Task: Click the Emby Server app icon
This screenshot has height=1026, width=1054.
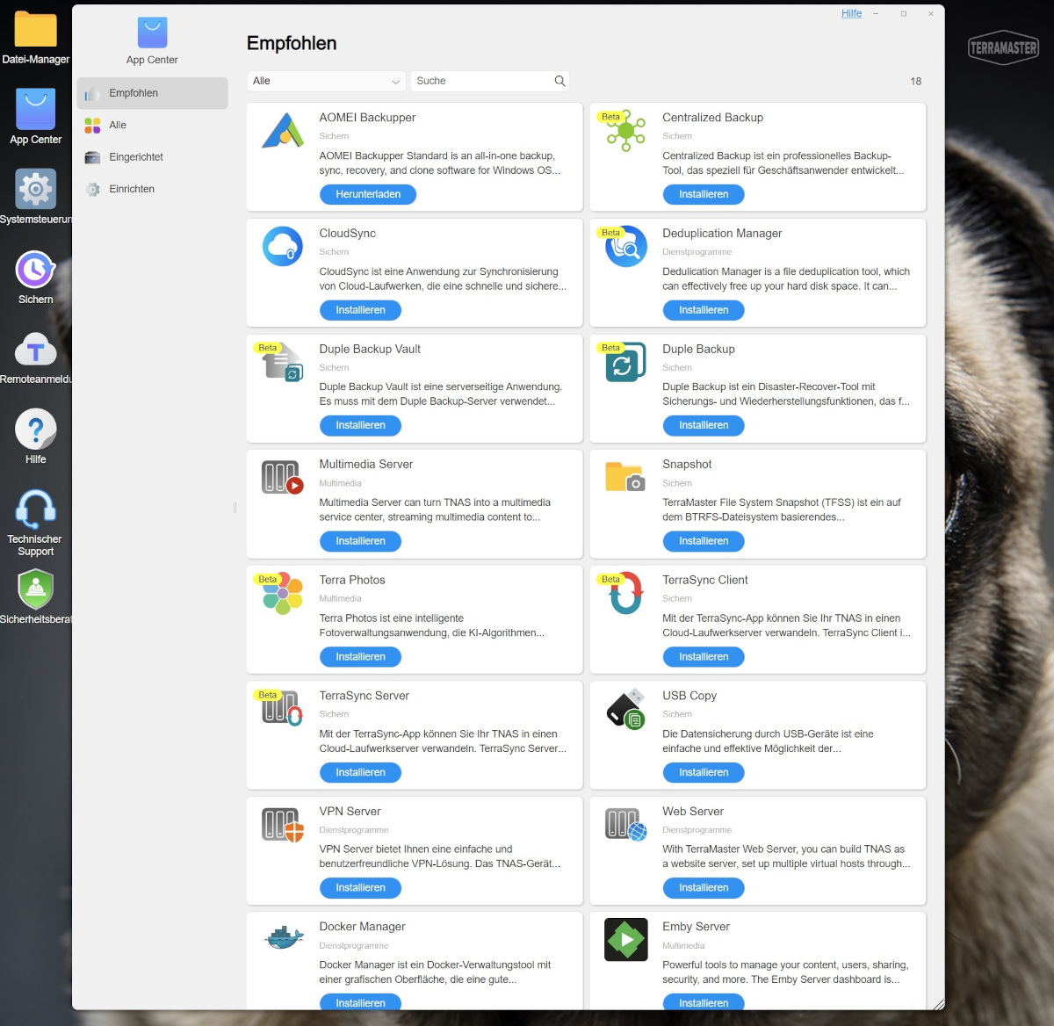Action: click(x=626, y=940)
